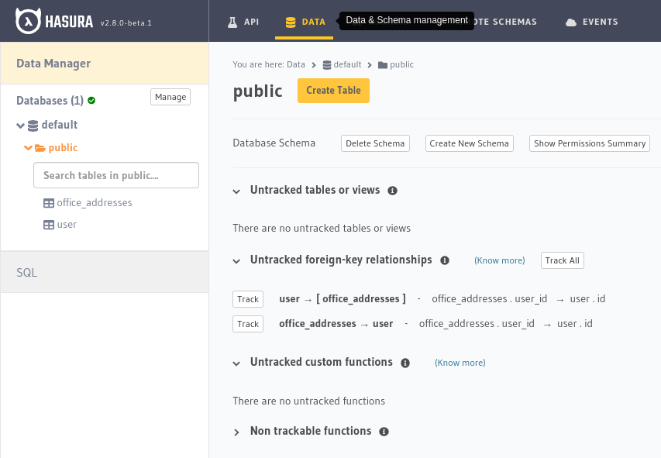Click the info icon next to Non trackable functions

pos(384,432)
